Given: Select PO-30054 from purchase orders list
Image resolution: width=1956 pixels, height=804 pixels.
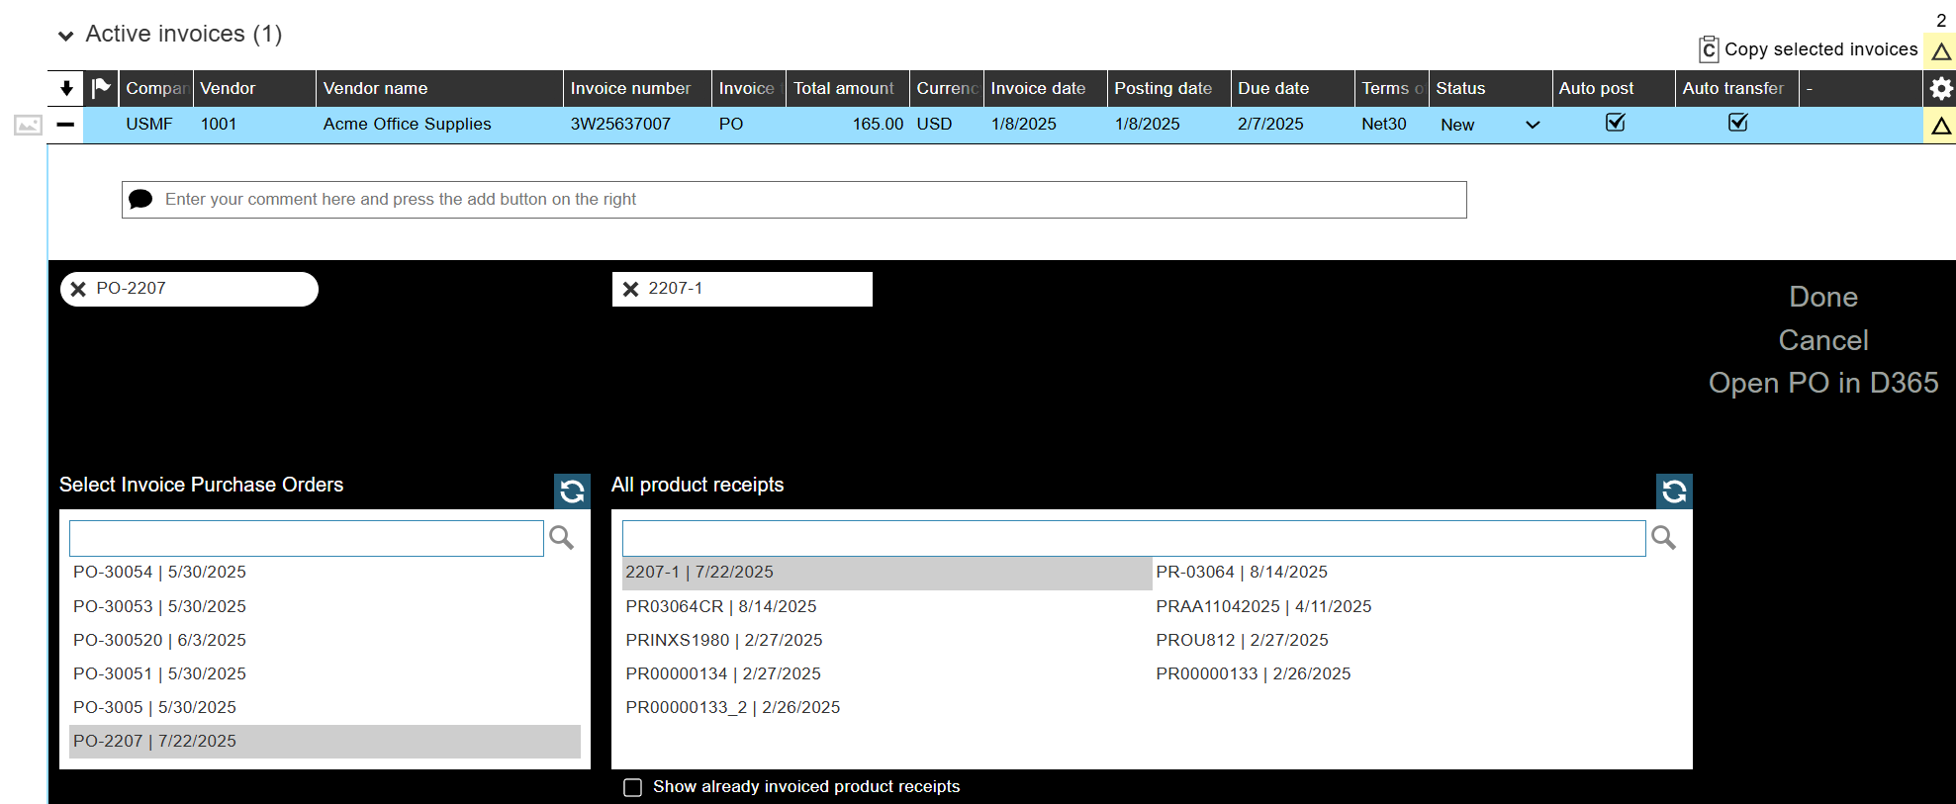Looking at the screenshot, I should pyautogui.click(x=159, y=573).
